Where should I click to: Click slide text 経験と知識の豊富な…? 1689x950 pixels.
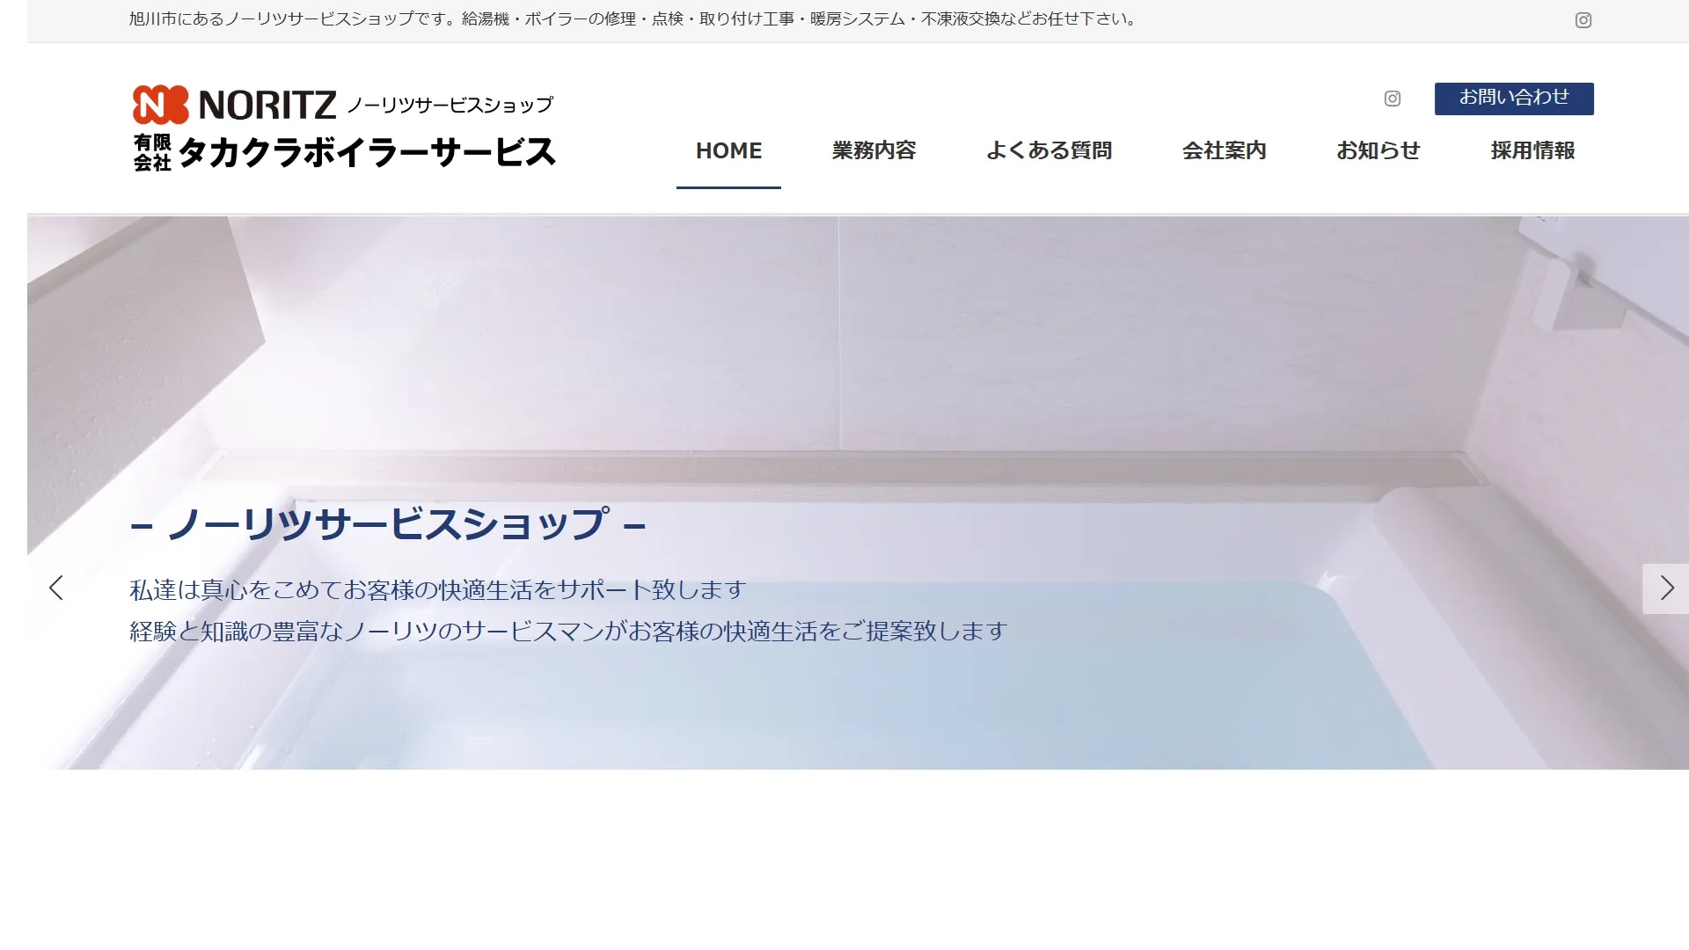568,631
